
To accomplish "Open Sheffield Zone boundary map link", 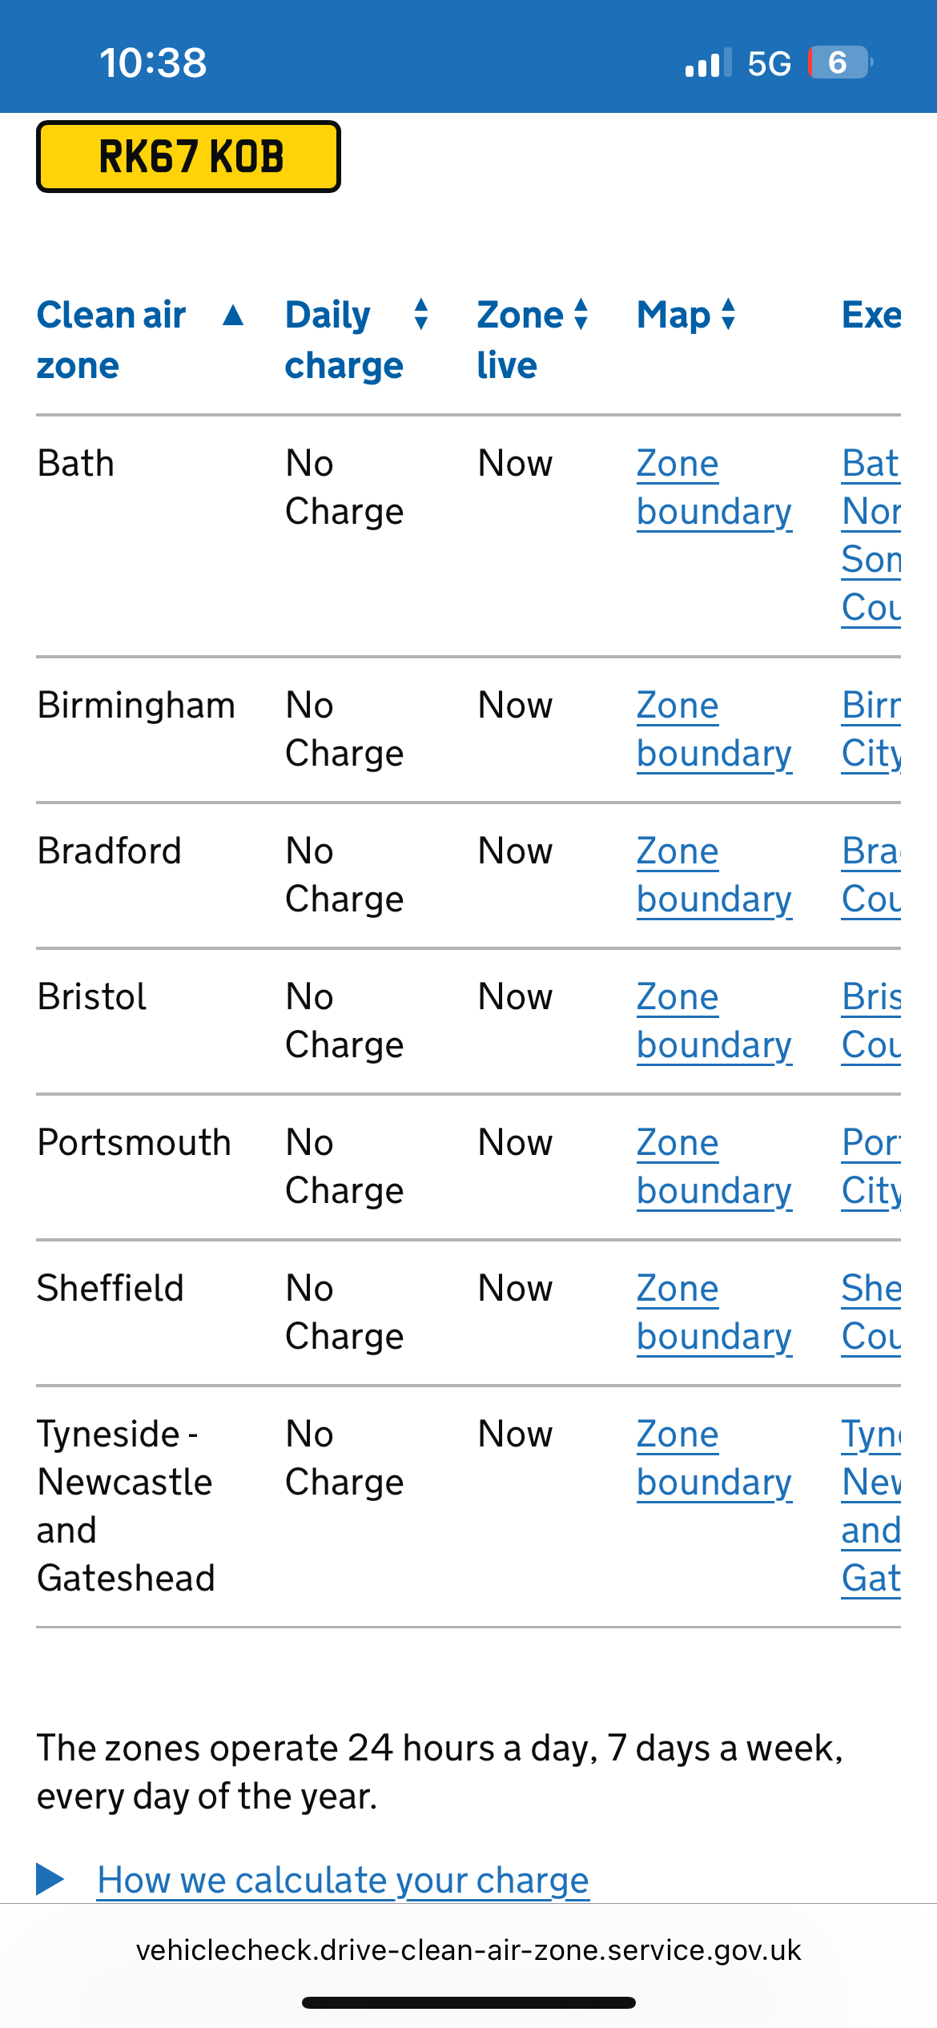I will click(x=714, y=1313).
